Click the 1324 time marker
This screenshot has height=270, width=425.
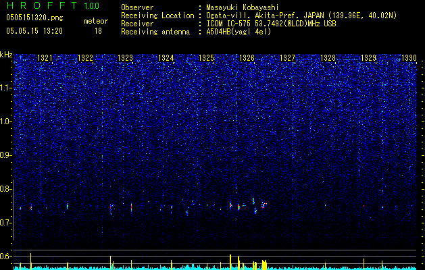(x=166, y=58)
